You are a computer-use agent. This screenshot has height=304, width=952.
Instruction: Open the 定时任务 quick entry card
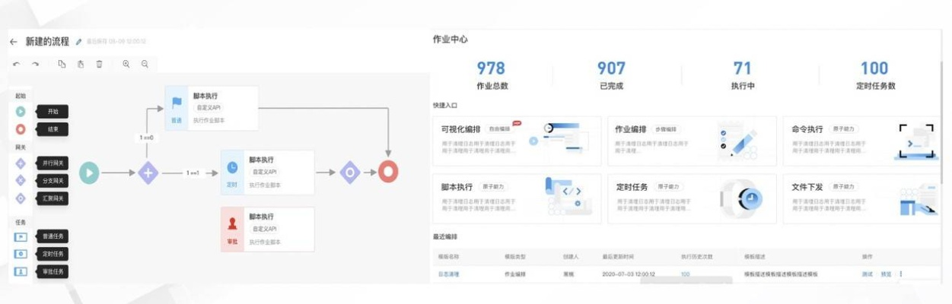pyautogui.click(x=690, y=199)
